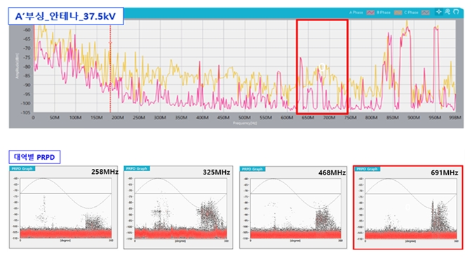The image size is (472, 258).
Task: Toggle the B Phase trace swatch
Action: pyautogui.click(x=398, y=13)
